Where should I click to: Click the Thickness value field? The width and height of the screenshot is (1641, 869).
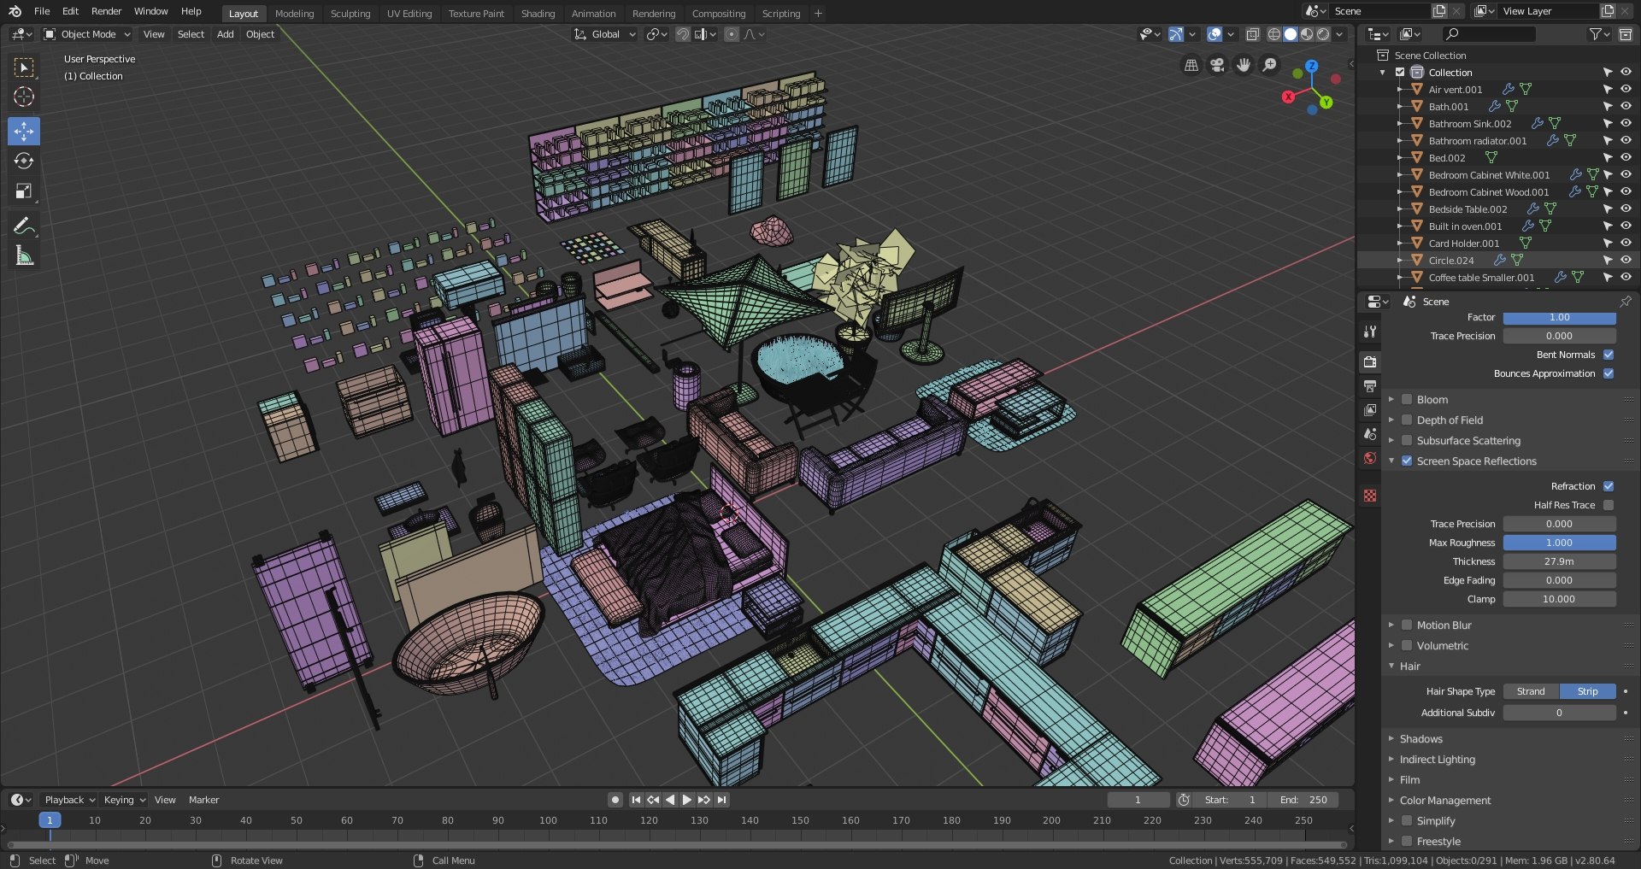click(x=1560, y=561)
